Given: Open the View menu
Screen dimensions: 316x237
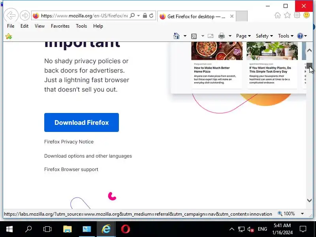Looking at the screenshot, I should point(39,26).
